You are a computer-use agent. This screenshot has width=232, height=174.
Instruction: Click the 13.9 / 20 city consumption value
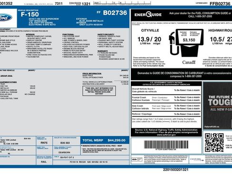click(149, 39)
